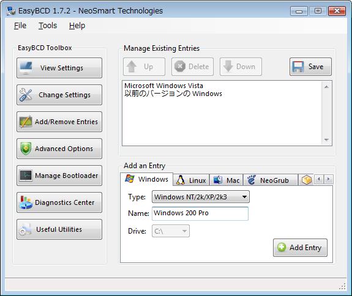The width and height of the screenshot is (352, 296).
Task: Open Diagnostics Center from toolbox
Action: (59, 202)
